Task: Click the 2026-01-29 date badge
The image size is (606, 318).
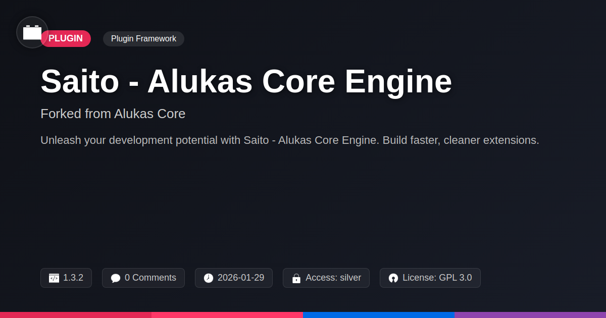Action: click(x=234, y=278)
